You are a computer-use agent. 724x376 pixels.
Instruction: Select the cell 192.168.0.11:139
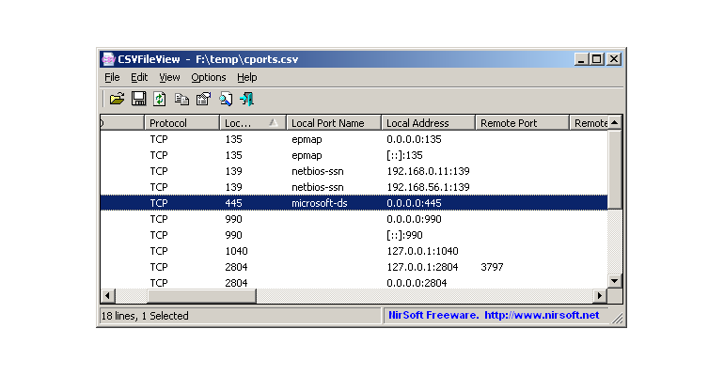point(428,171)
